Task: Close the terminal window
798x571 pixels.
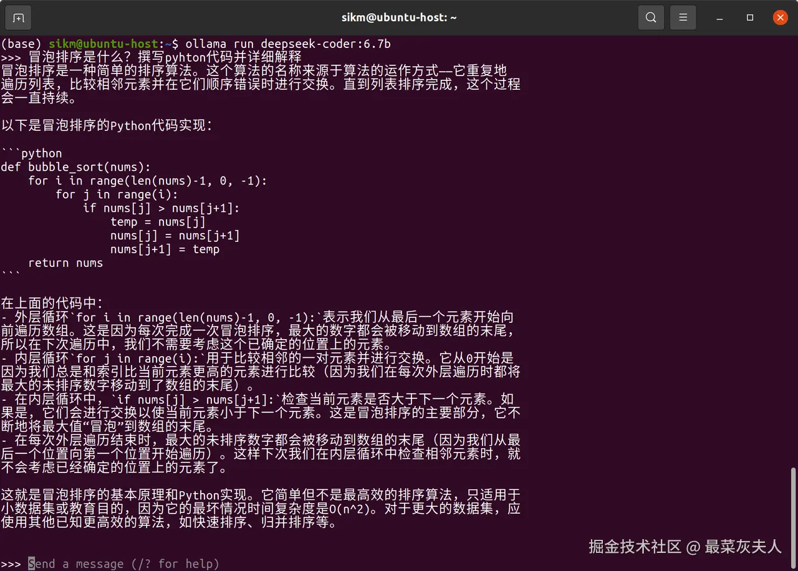Action: tap(780, 17)
